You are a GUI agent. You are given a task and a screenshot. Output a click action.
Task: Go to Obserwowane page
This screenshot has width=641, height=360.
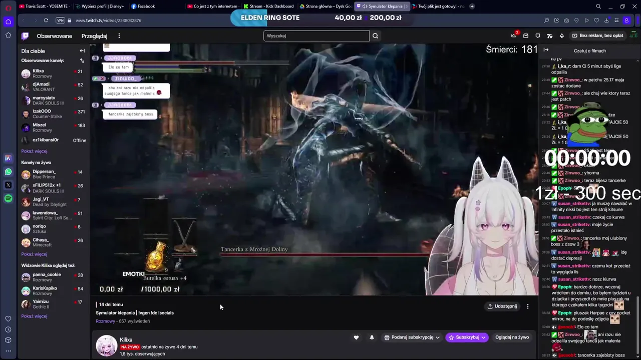click(55, 36)
